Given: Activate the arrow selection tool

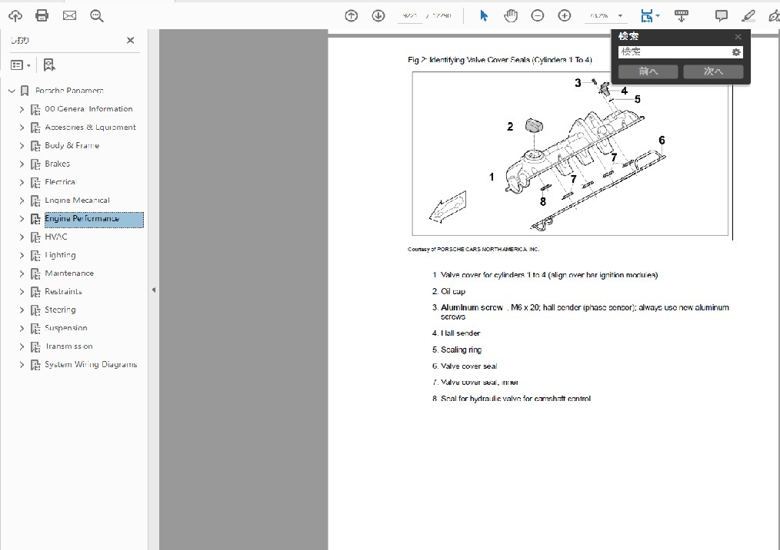Looking at the screenshot, I should [484, 15].
